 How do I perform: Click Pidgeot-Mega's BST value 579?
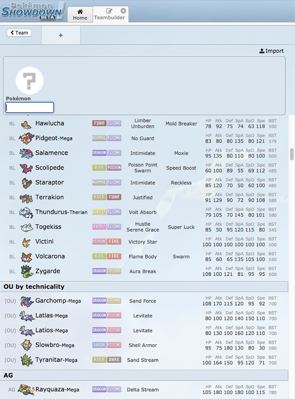tap(273, 141)
